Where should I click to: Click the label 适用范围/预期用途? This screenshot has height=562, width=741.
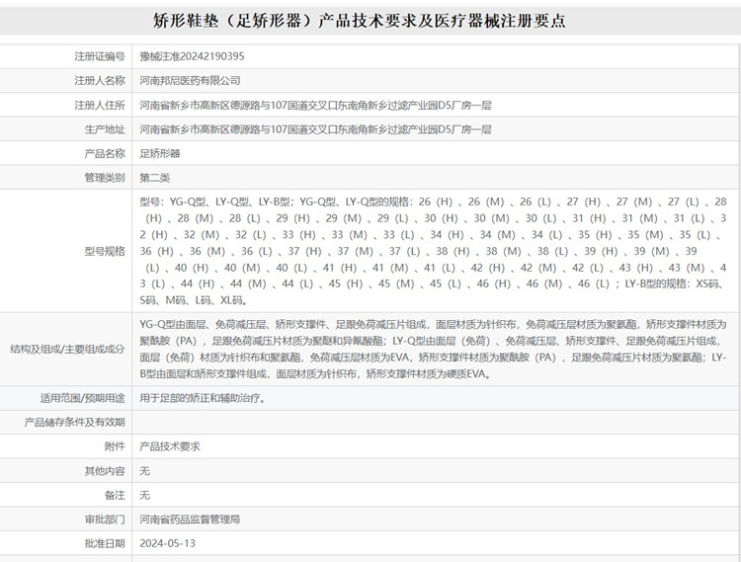pos(82,398)
